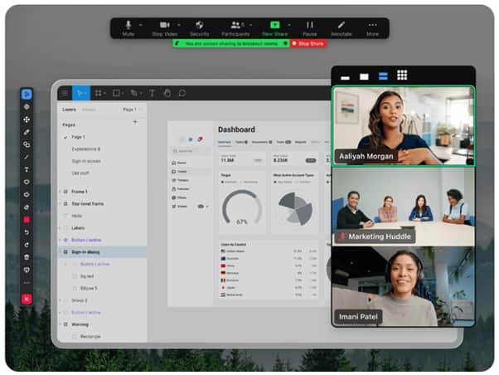This screenshot has height=375, width=499.
Task: Add a new page with the plus icon
Action: (x=135, y=122)
